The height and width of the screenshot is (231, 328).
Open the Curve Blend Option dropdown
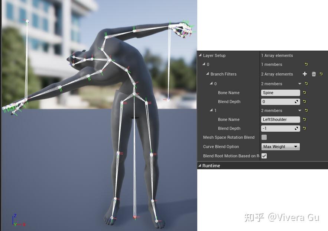280,147
